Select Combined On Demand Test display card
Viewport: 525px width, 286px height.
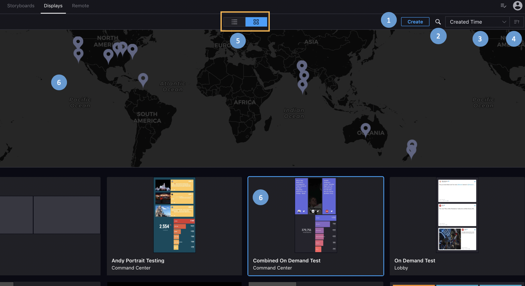(x=316, y=226)
